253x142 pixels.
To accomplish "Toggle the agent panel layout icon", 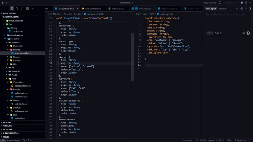I will 250,9.
